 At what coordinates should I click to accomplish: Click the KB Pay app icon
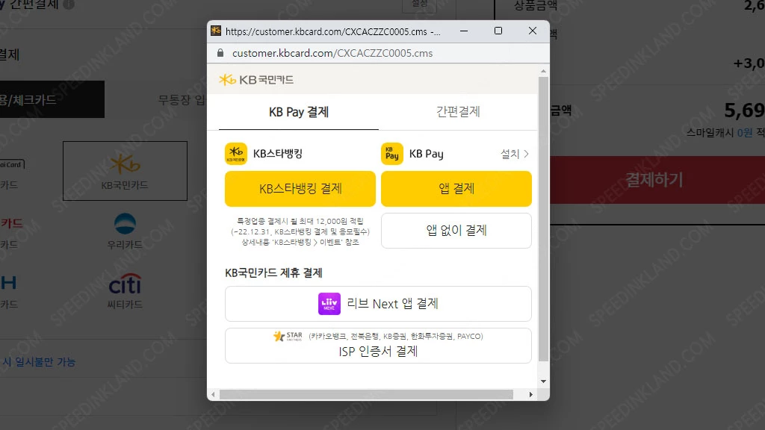pos(391,154)
